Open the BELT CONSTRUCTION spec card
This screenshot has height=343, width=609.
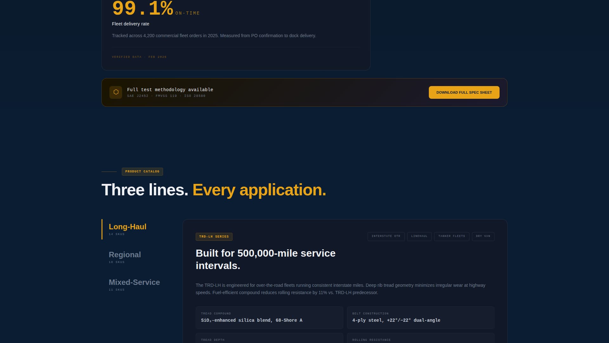420,318
